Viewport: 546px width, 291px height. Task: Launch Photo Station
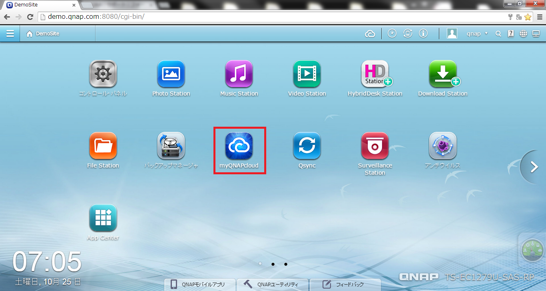pyautogui.click(x=171, y=74)
